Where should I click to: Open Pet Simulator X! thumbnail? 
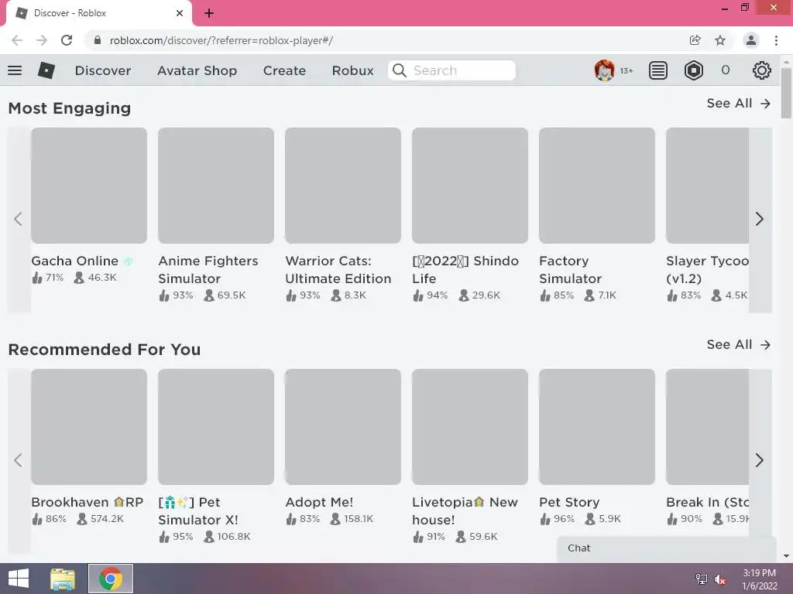(x=216, y=427)
